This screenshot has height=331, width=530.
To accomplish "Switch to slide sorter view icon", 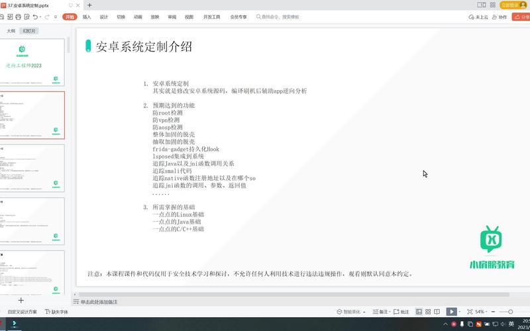I will click(428, 312).
